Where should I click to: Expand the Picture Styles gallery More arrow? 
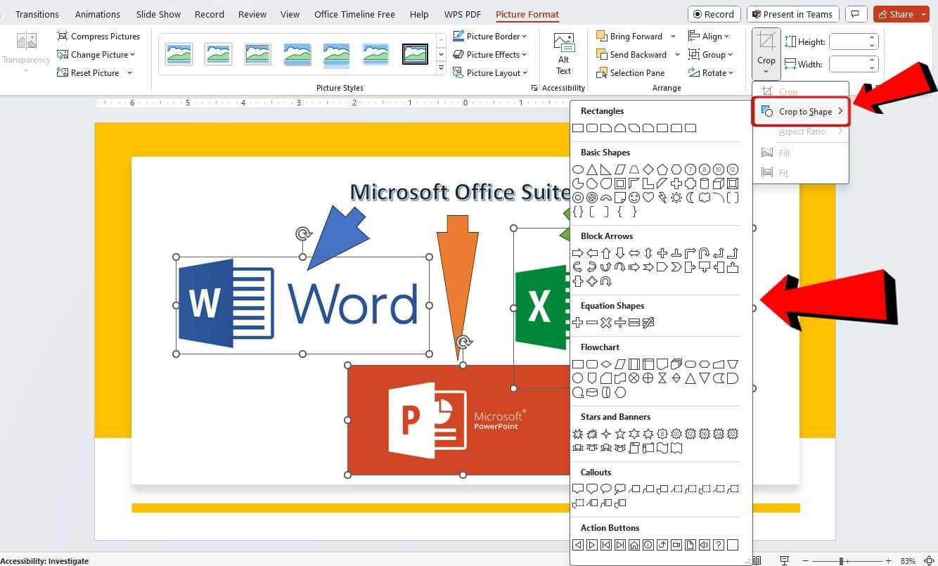pyautogui.click(x=441, y=68)
